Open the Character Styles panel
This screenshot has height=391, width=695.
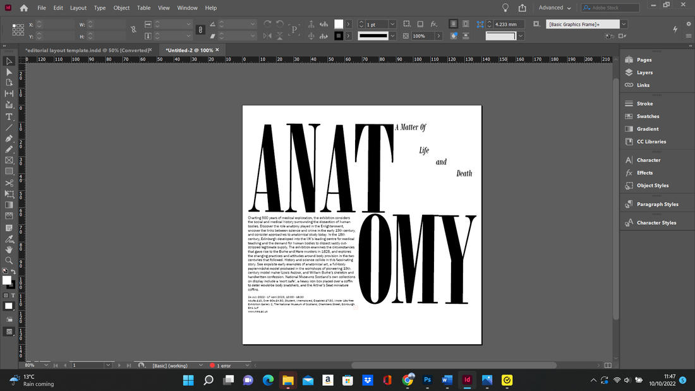657,222
